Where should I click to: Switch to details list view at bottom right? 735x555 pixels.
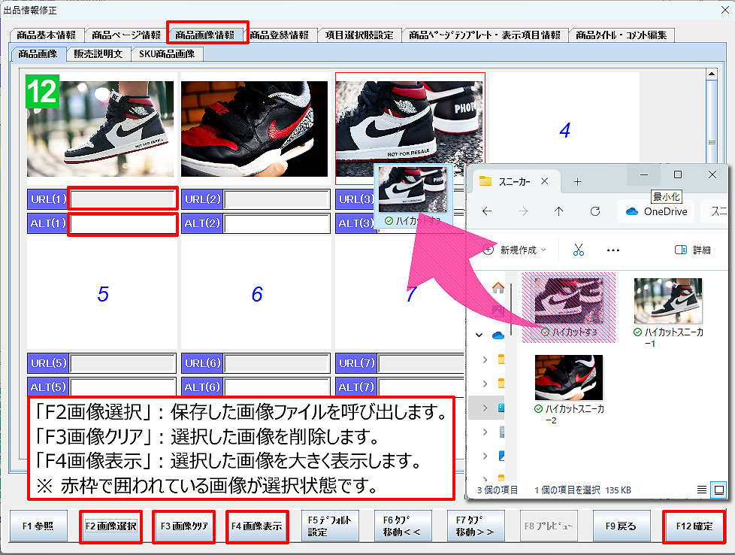[701, 490]
